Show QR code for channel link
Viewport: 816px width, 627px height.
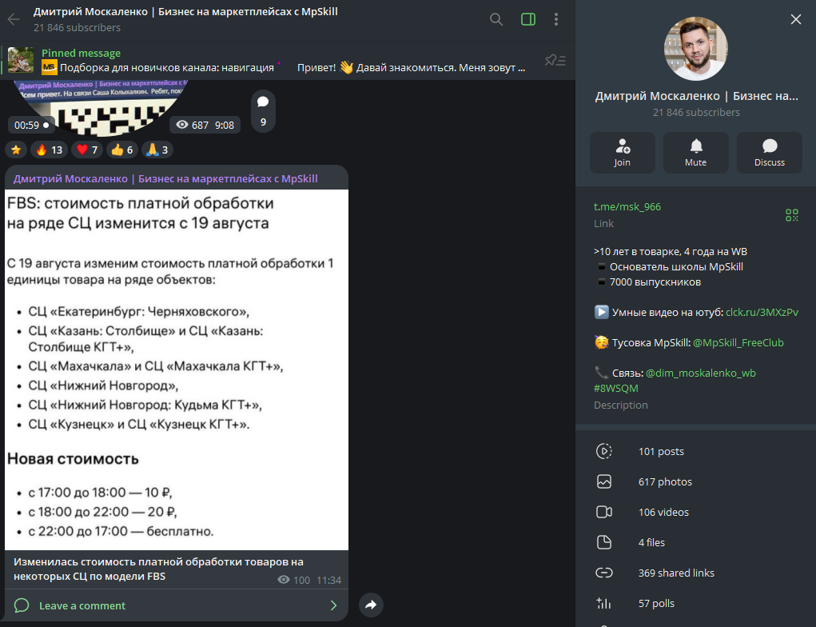tap(791, 215)
